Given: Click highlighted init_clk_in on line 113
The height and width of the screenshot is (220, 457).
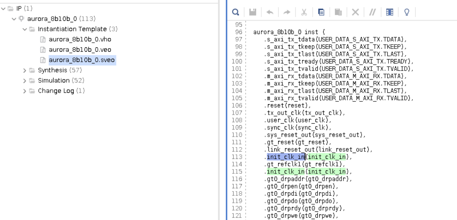Looking at the screenshot, I should pyautogui.click(x=286, y=157).
